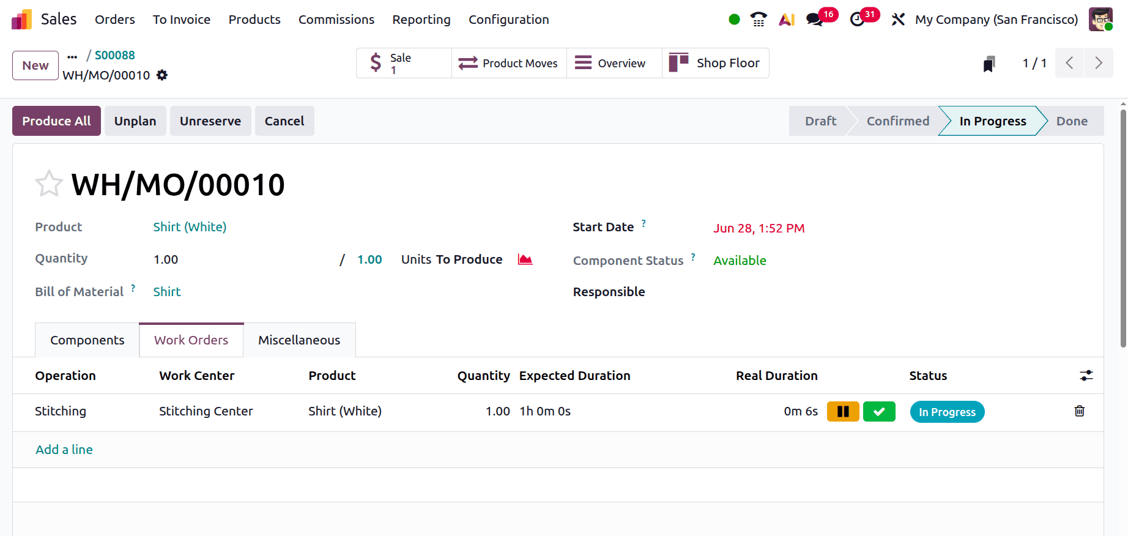Open the Sales app home icon

click(x=21, y=20)
